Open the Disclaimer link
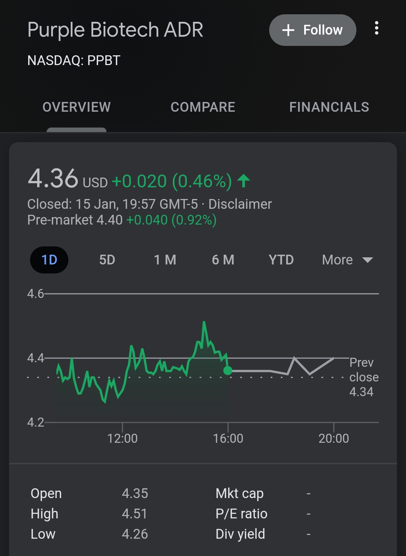Image resolution: width=406 pixels, height=556 pixels. click(x=240, y=204)
